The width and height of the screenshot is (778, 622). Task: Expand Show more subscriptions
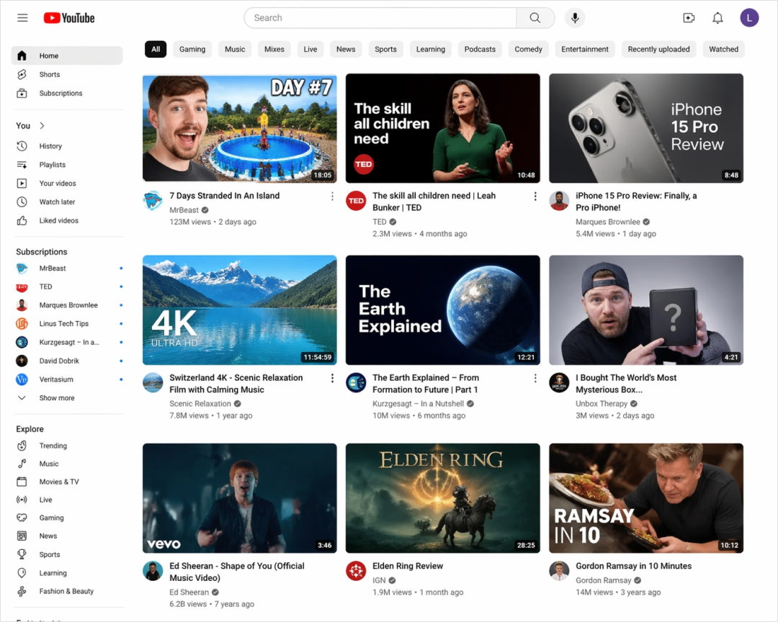(56, 398)
